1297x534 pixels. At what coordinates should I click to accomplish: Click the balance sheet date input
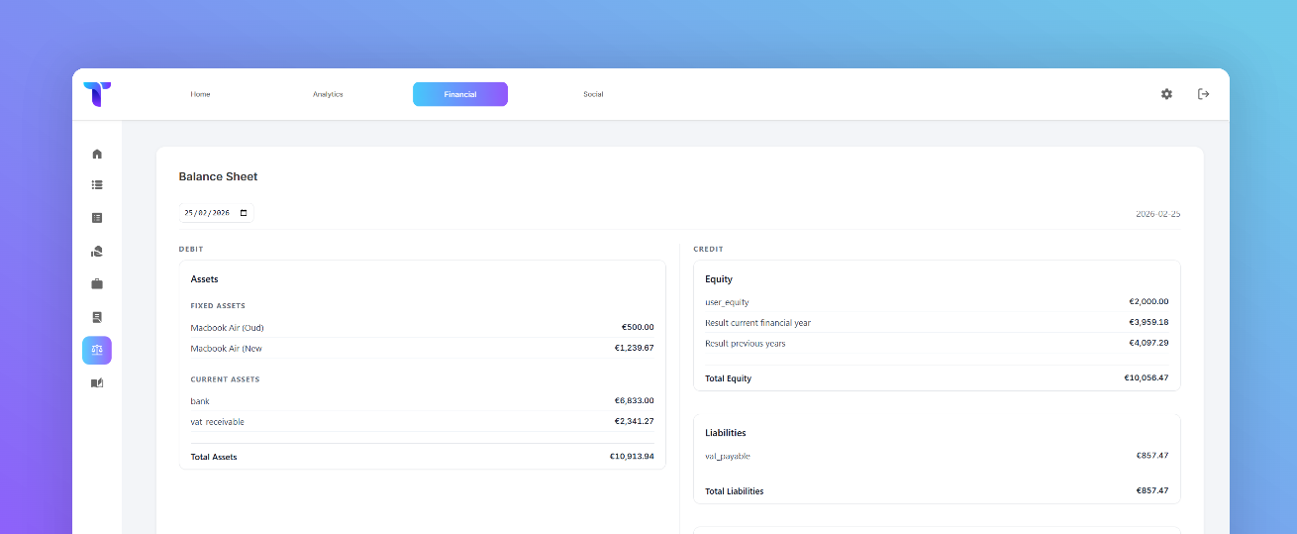point(208,213)
